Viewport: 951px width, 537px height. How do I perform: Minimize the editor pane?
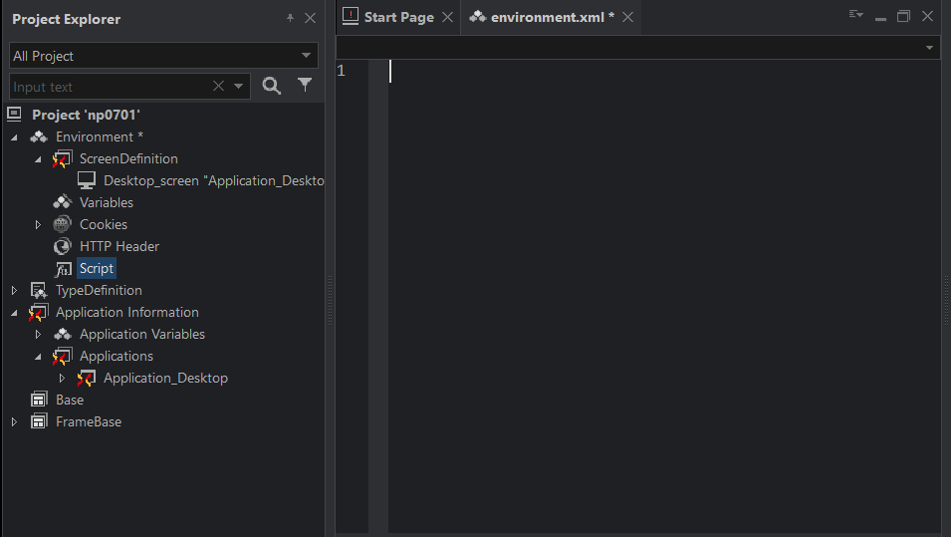tap(880, 18)
